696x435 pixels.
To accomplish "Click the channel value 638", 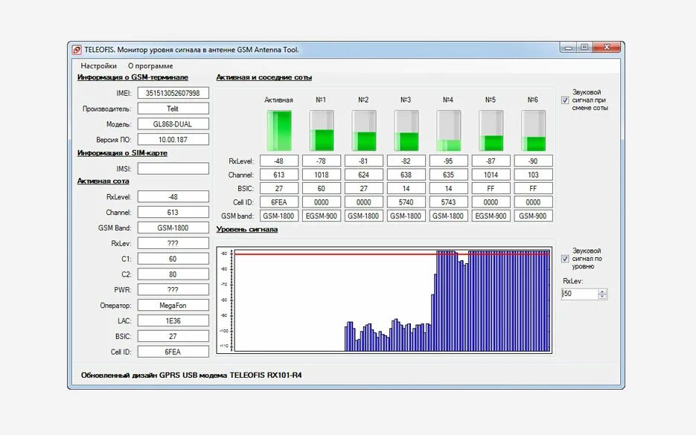I will click(x=406, y=175).
